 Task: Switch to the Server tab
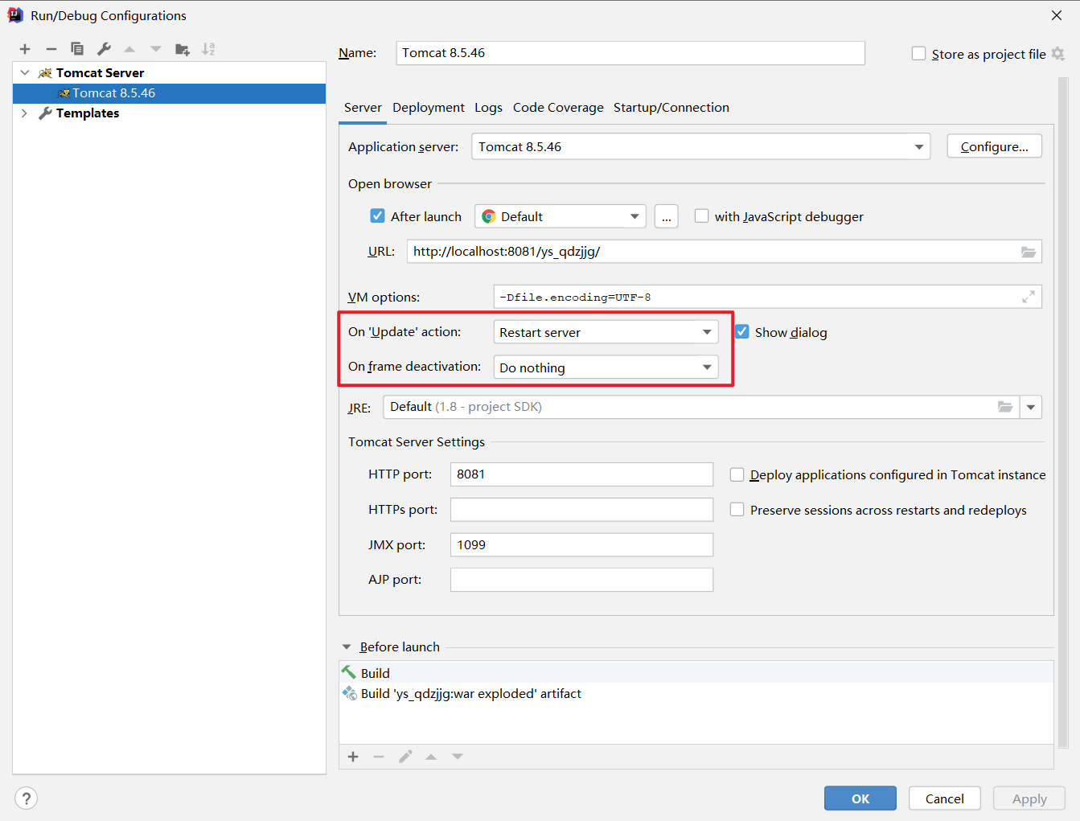coord(363,107)
